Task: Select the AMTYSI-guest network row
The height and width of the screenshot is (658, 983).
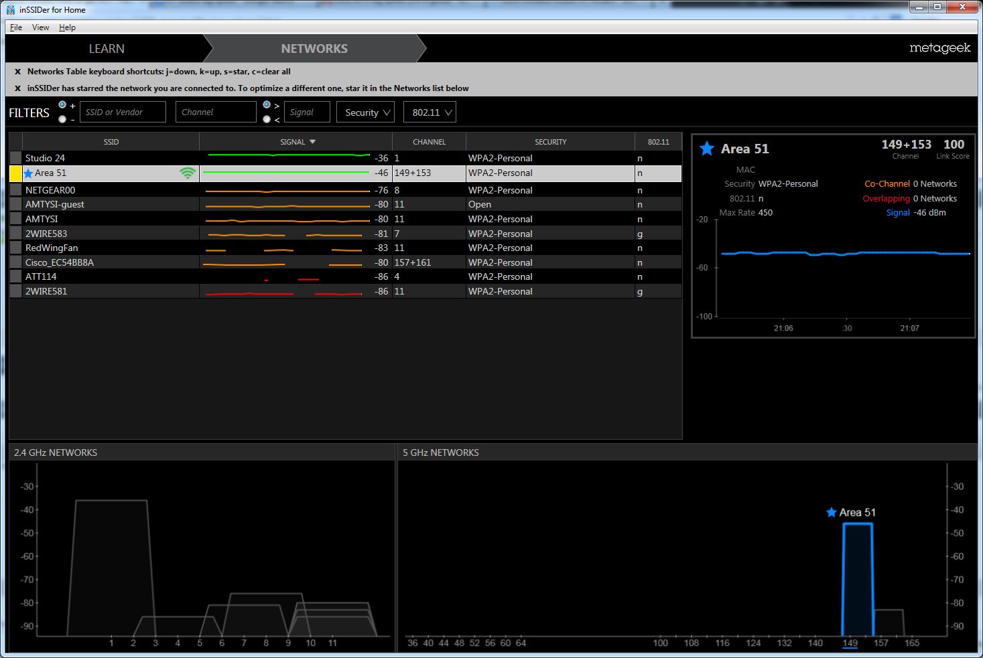Action: click(x=346, y=204)
